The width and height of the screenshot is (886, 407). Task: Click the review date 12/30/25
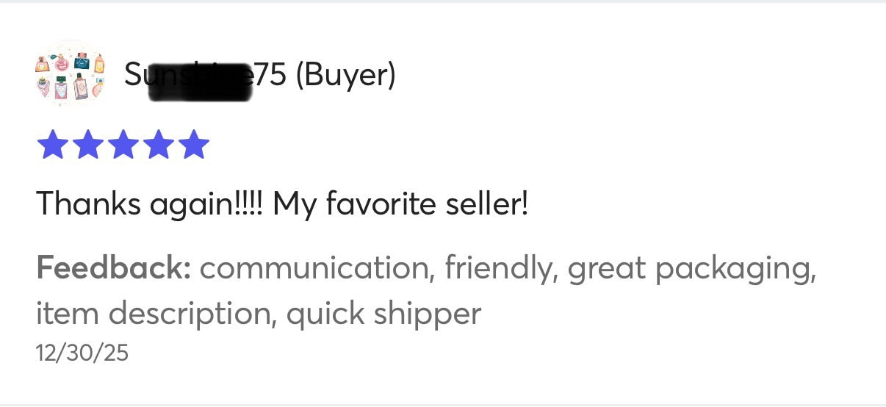[x=82, y=353]
